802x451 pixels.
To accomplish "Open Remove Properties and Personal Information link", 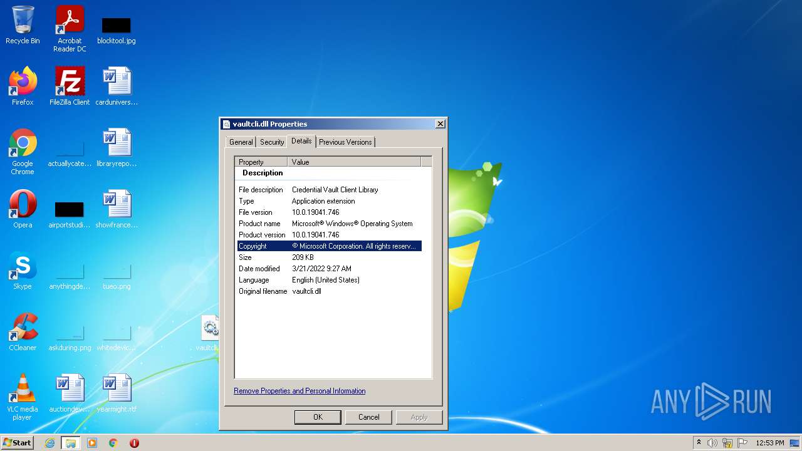I will [x=299, y=391].
